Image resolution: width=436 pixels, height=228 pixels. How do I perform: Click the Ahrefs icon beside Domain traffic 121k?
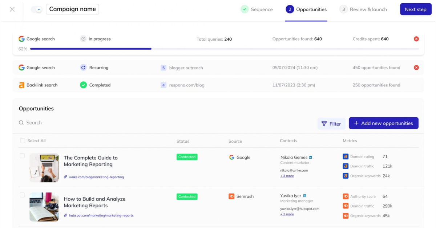click(346, 166)
